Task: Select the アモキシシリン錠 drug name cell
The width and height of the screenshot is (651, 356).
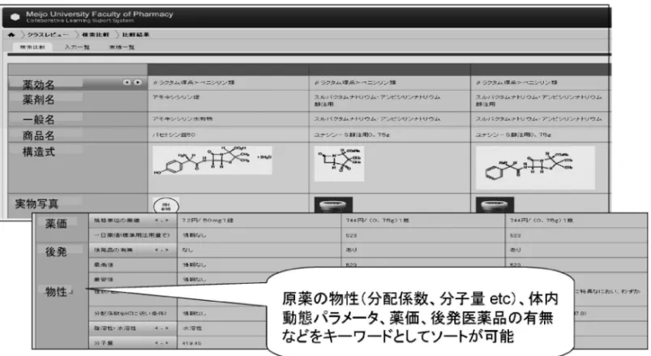Action: point(228,101)
